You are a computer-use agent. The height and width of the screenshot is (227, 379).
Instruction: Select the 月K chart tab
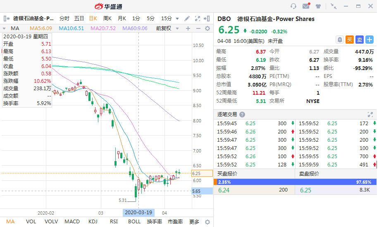click(x=122, y=18)
